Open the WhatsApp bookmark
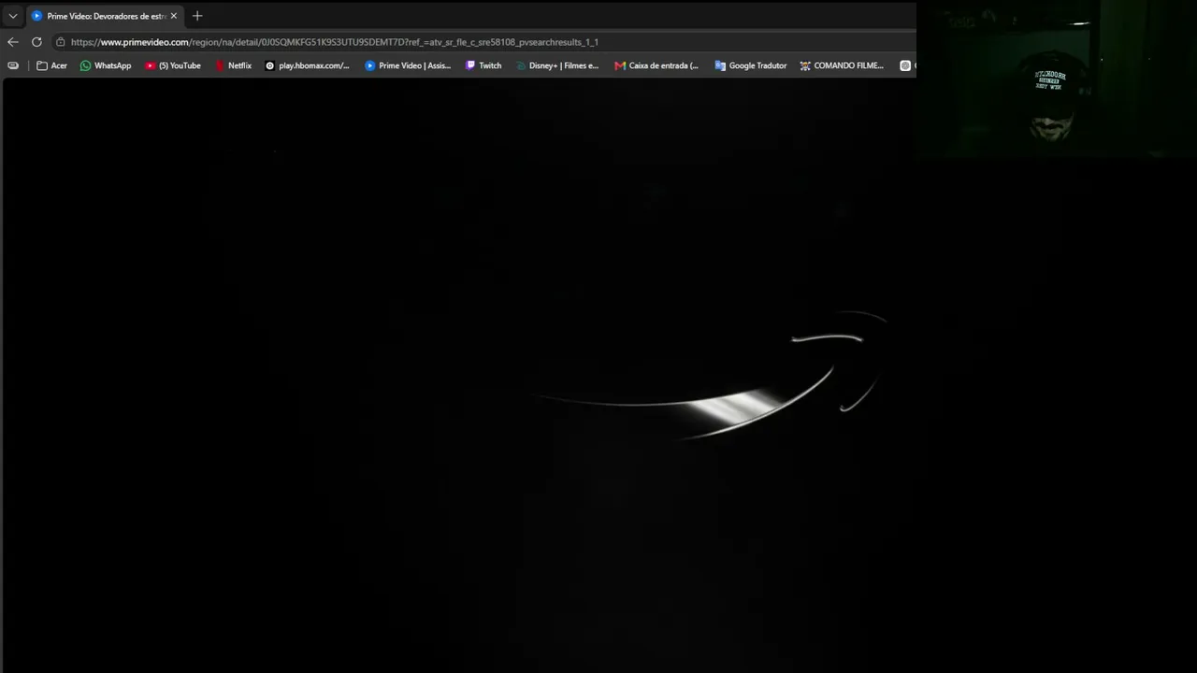Viewport: 1197px width, 673px height. (x=106, y=65)
